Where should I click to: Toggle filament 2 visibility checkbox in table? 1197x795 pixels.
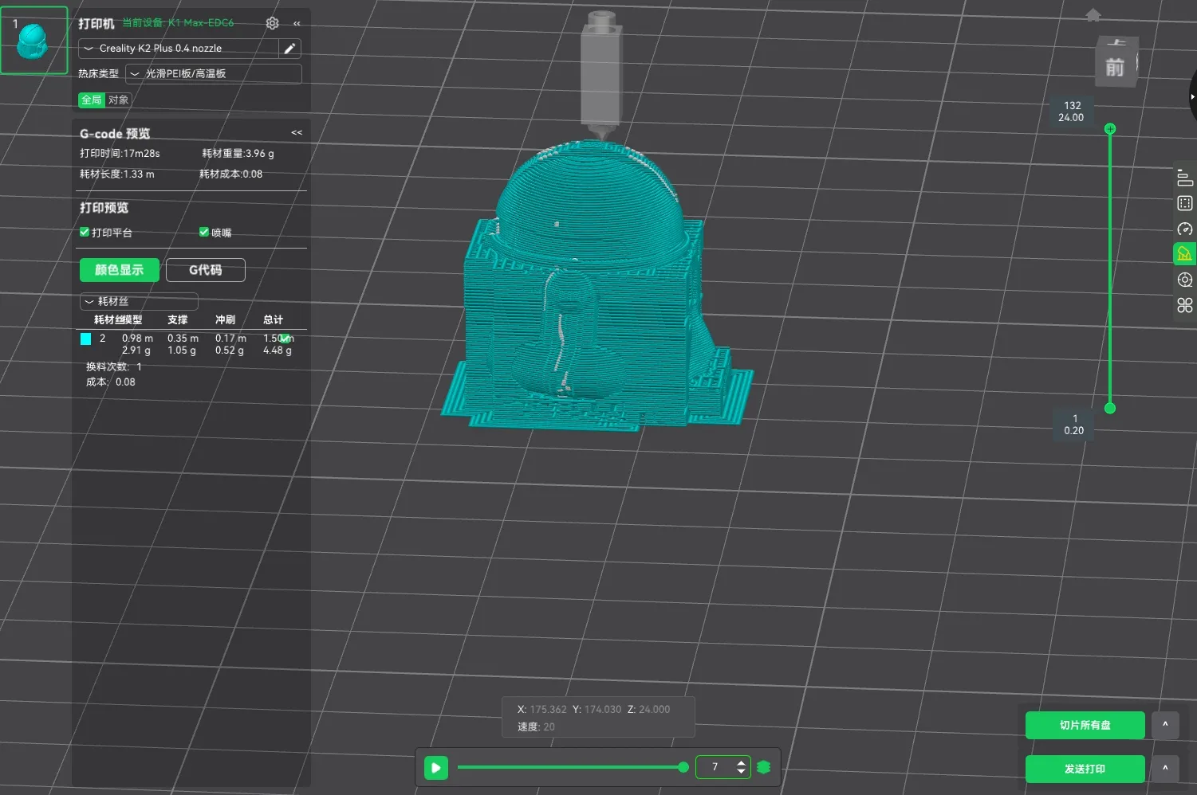pyautogui.click(x=285, y=339)
